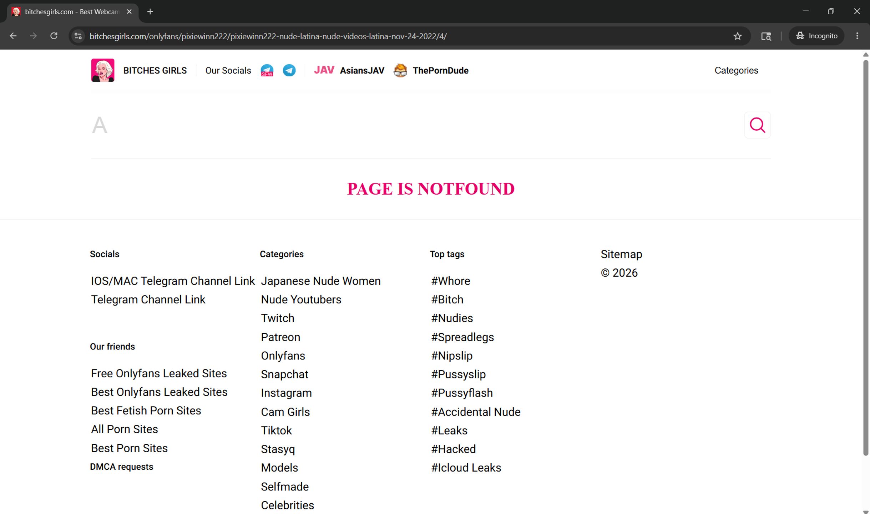Open the blue Telegram icon
The width and height of the screenshot is (870, 514).
(x=289, y=70)
